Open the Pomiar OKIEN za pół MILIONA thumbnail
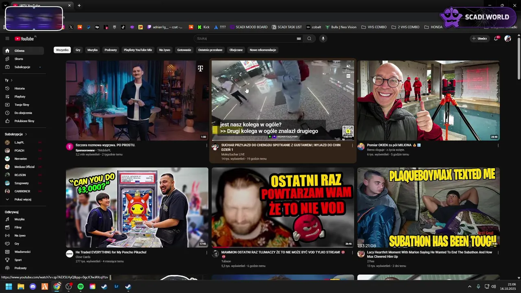This screenshot has height=293, width=521. pyautogui.click(x=429, y=101)
